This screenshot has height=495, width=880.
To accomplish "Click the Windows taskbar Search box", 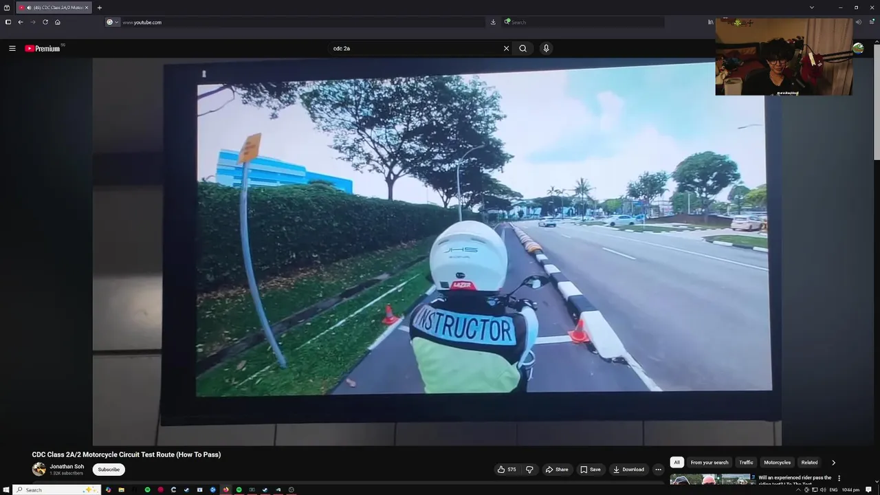I will tap(56, 489).
